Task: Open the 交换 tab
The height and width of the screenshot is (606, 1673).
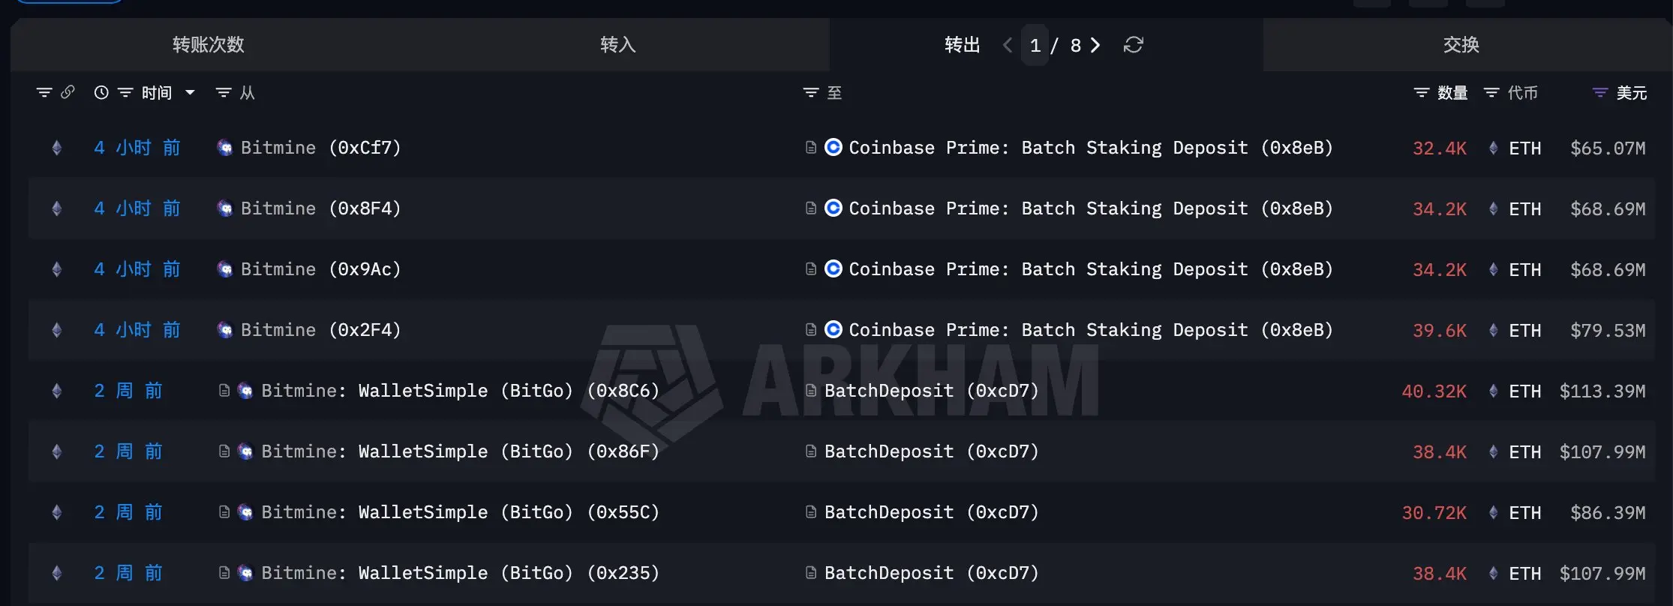Action: (x=1461, y=45)
